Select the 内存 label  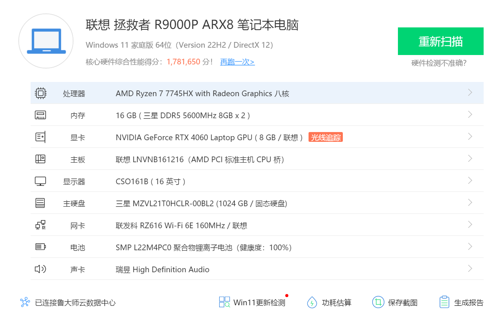coord(78,116)
